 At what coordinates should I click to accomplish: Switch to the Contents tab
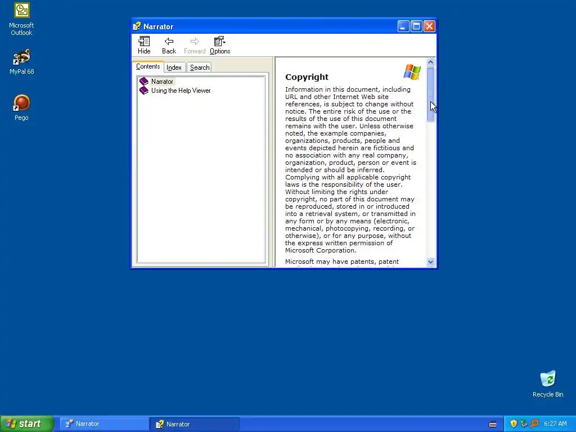(148, 66)
